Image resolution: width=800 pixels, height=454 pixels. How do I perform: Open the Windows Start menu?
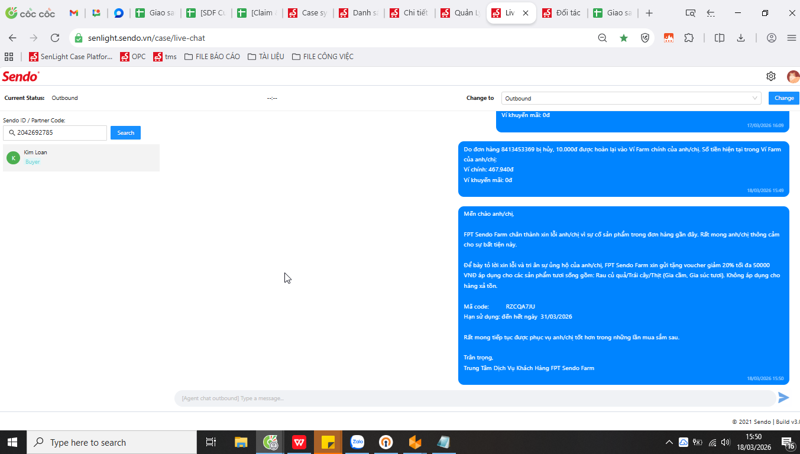(12, 442)
